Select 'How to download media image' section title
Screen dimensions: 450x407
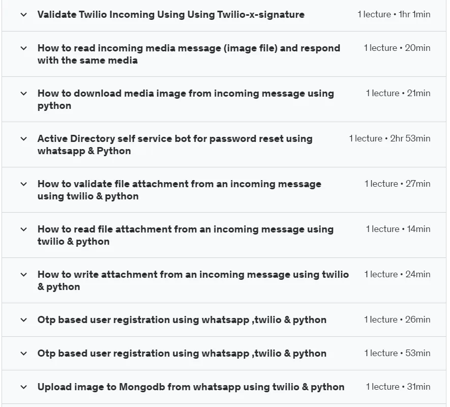pos(186,99)
